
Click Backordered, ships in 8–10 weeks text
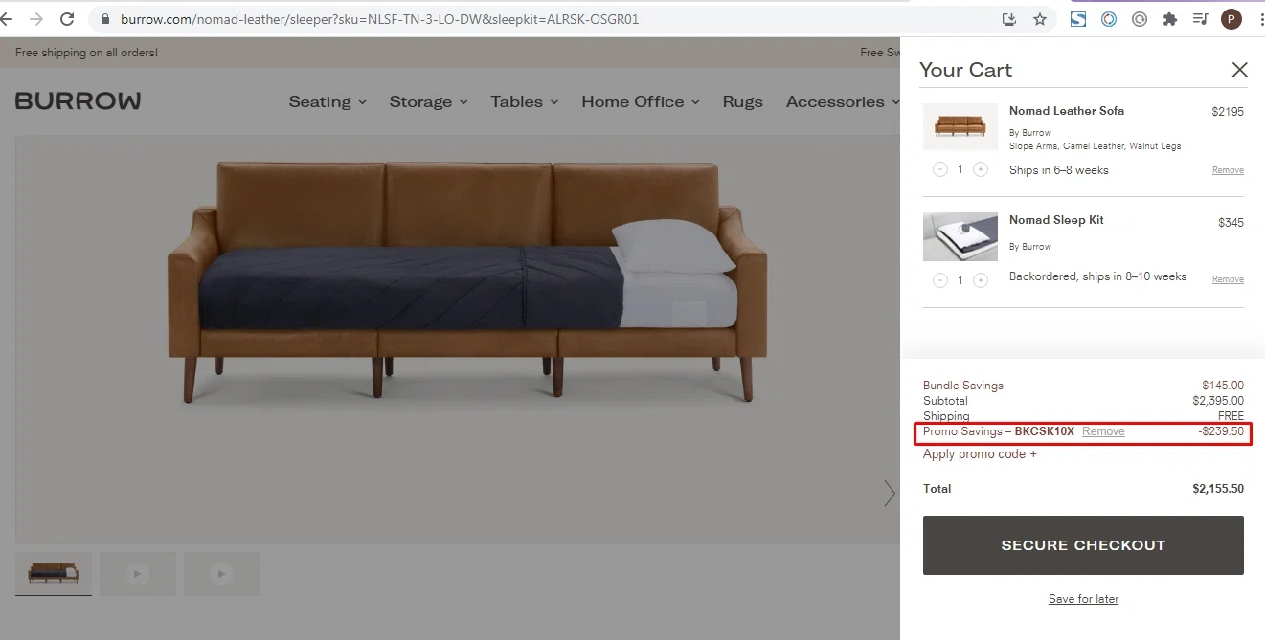point(1097,276)
